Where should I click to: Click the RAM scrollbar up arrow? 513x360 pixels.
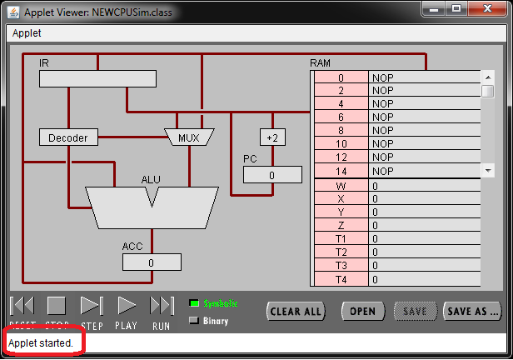tap(488, 77)
